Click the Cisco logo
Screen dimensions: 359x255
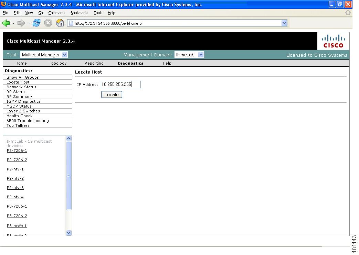pyautogui.click(x=333, y=41)
